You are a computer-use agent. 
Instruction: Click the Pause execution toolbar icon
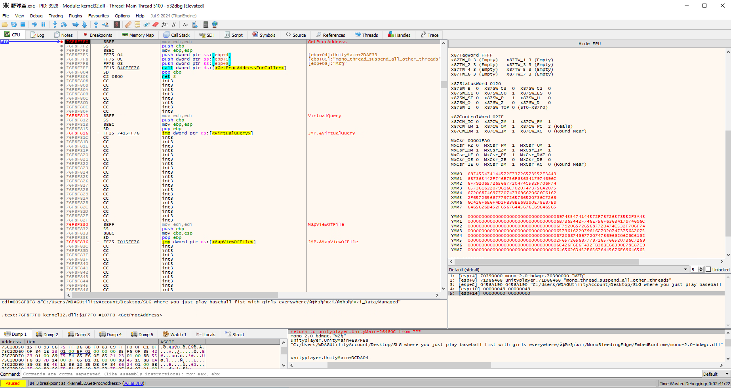44,25
